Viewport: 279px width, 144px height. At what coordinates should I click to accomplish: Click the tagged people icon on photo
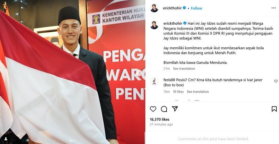pos(6,139)
